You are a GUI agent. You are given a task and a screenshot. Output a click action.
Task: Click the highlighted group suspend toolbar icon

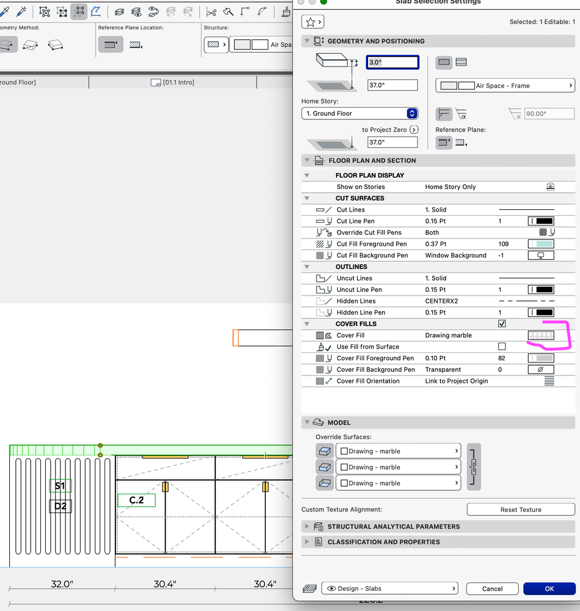tap(79, 12)
